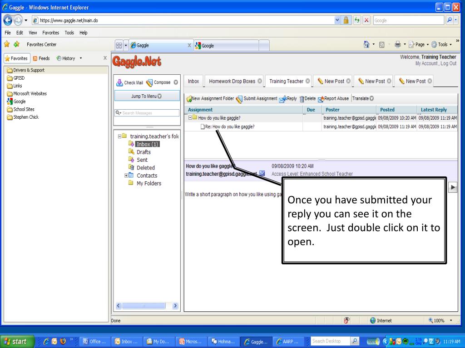The image size is (465, 348).
Task: Collapse the training.teacher's folders tree
Action: coord(119,136)
